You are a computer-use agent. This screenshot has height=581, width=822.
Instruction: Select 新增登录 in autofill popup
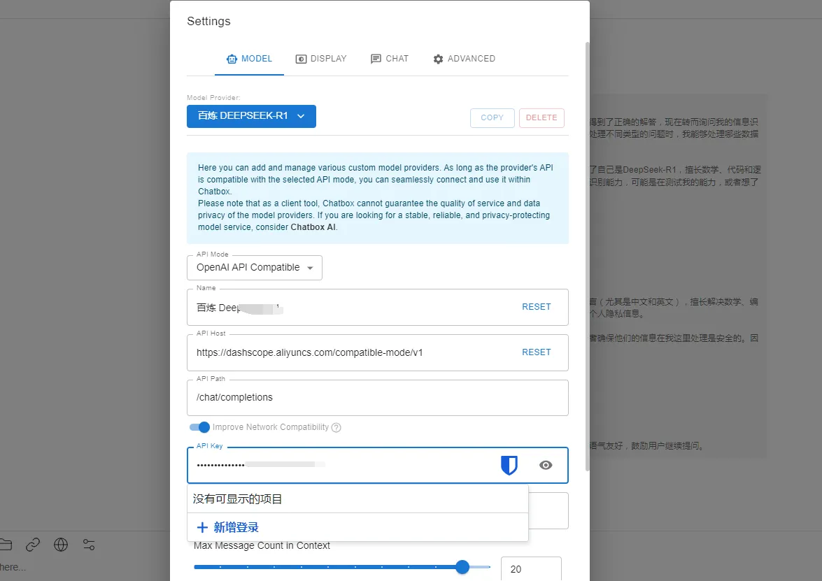[x=357, y=527]
